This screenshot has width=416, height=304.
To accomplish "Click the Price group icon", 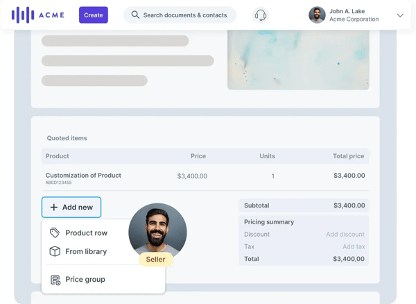I will point(55,280).
